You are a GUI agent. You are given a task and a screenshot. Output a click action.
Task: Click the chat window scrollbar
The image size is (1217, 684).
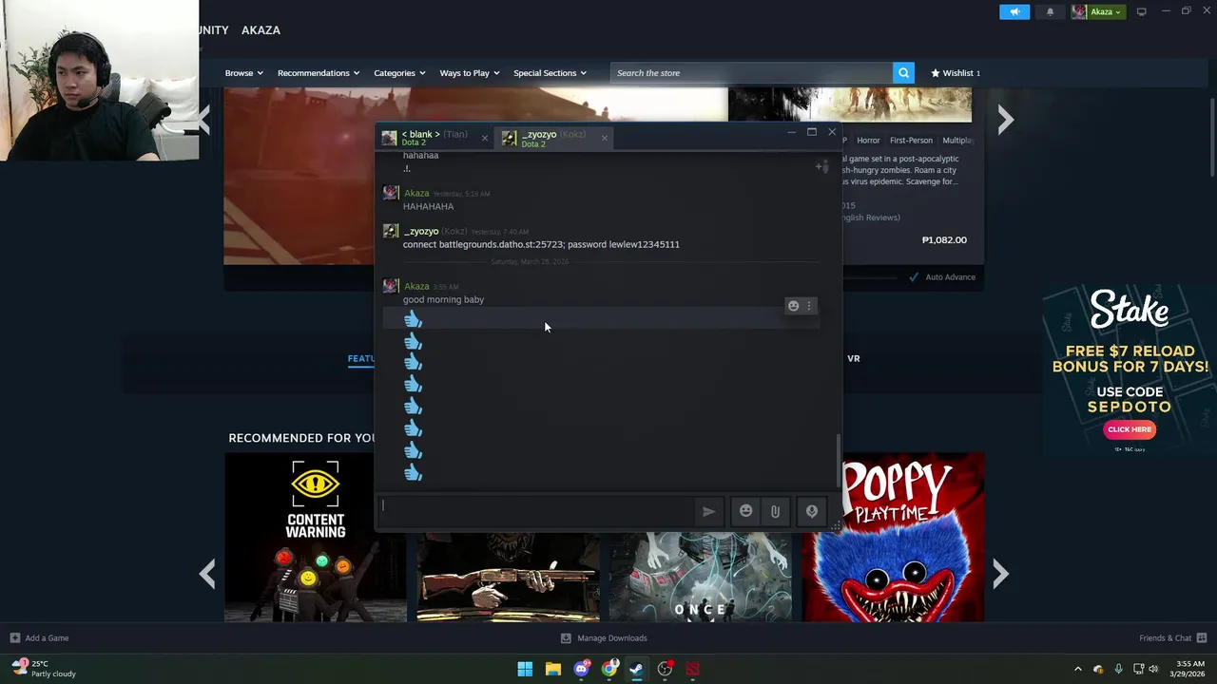tap(838, 460)
